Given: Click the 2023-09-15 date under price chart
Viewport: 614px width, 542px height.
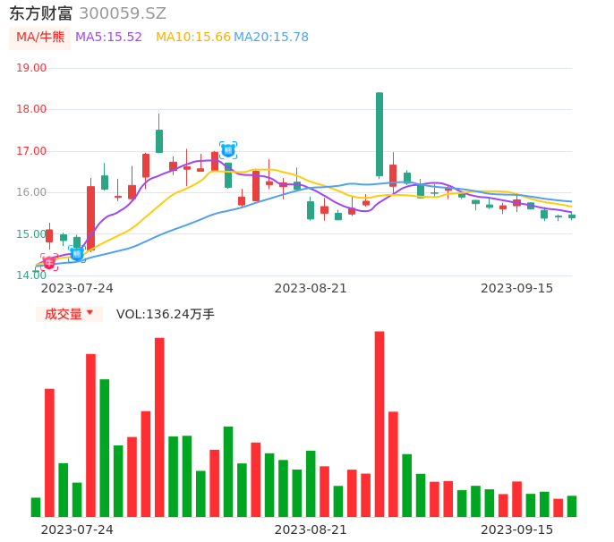Looking at the screenshot, I should tap(517, 288).
